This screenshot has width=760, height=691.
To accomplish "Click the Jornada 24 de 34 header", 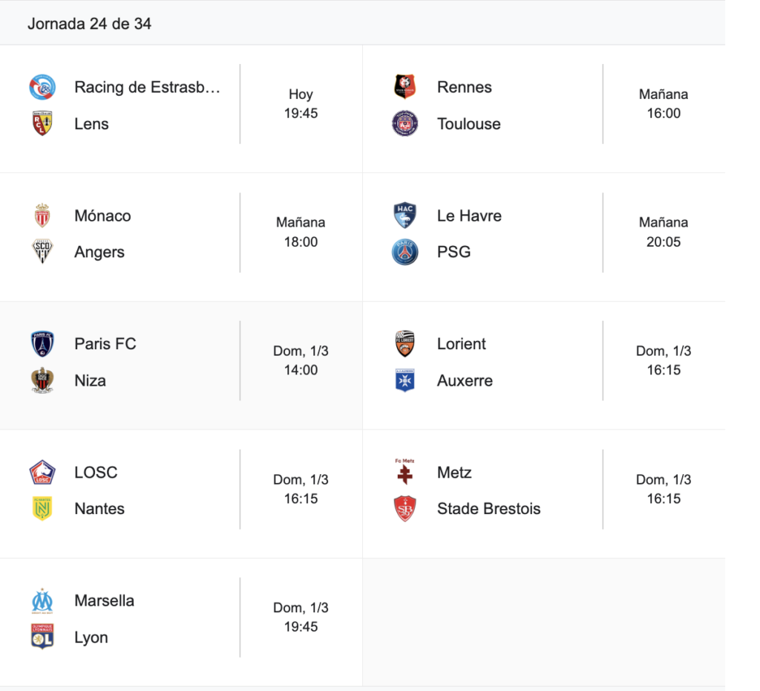I will pyautogui.click(x=89, y=24).
